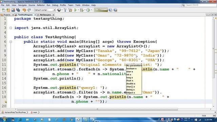Save All files with the toolbar icon

[x=18, y=10]
